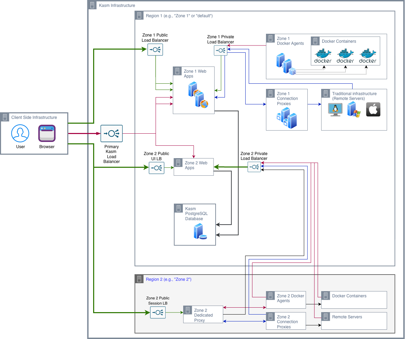Click the "Zone 1 Web Apps" label
The width and height of the screenshot is (405, 339).
195,74
